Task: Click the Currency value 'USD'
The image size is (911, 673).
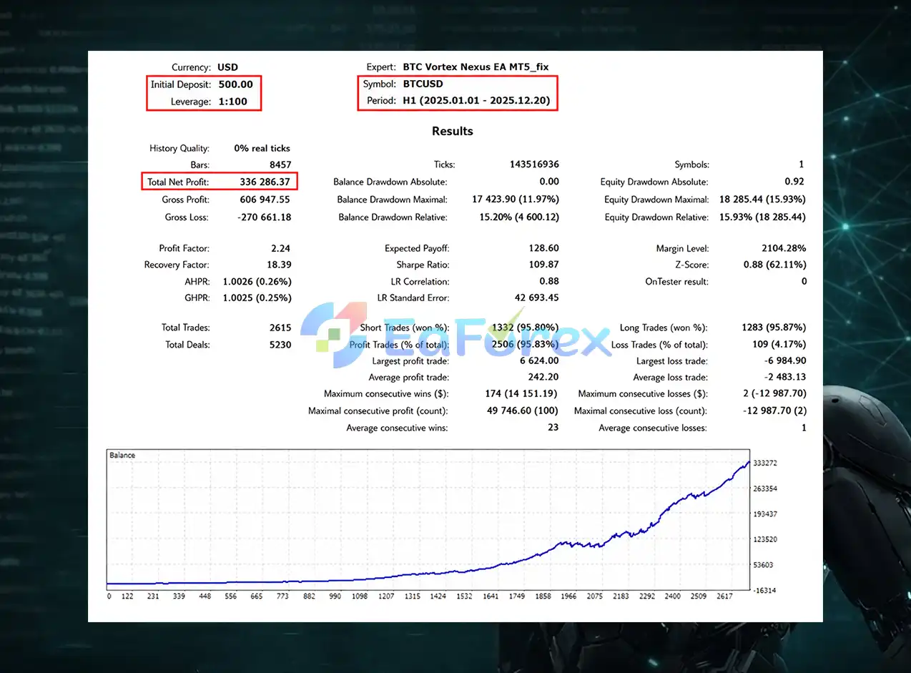Action: tap(227, 67)
